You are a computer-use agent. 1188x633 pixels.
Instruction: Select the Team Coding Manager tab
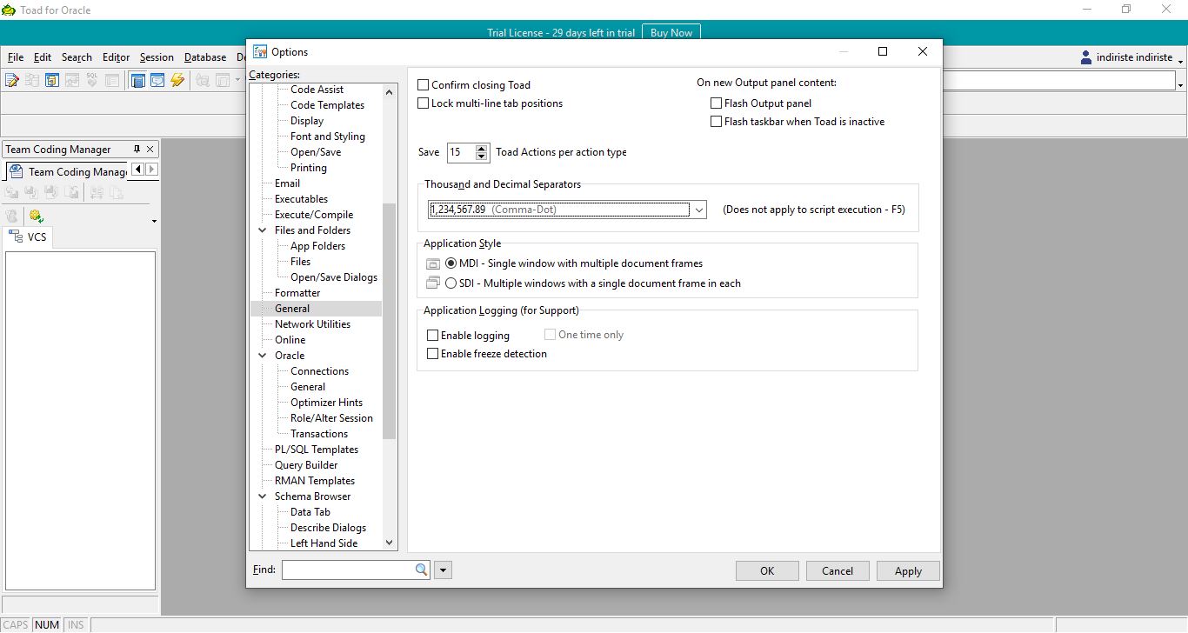coord(68,171)
